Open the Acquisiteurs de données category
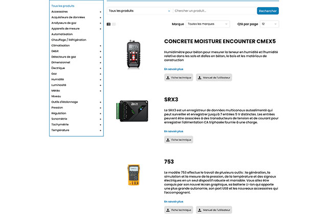 (x=68, y=17)
